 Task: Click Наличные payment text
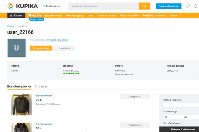click(120, 71)
